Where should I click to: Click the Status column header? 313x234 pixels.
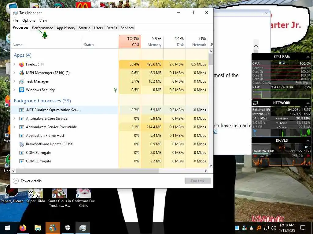click(x=100, y=41)
